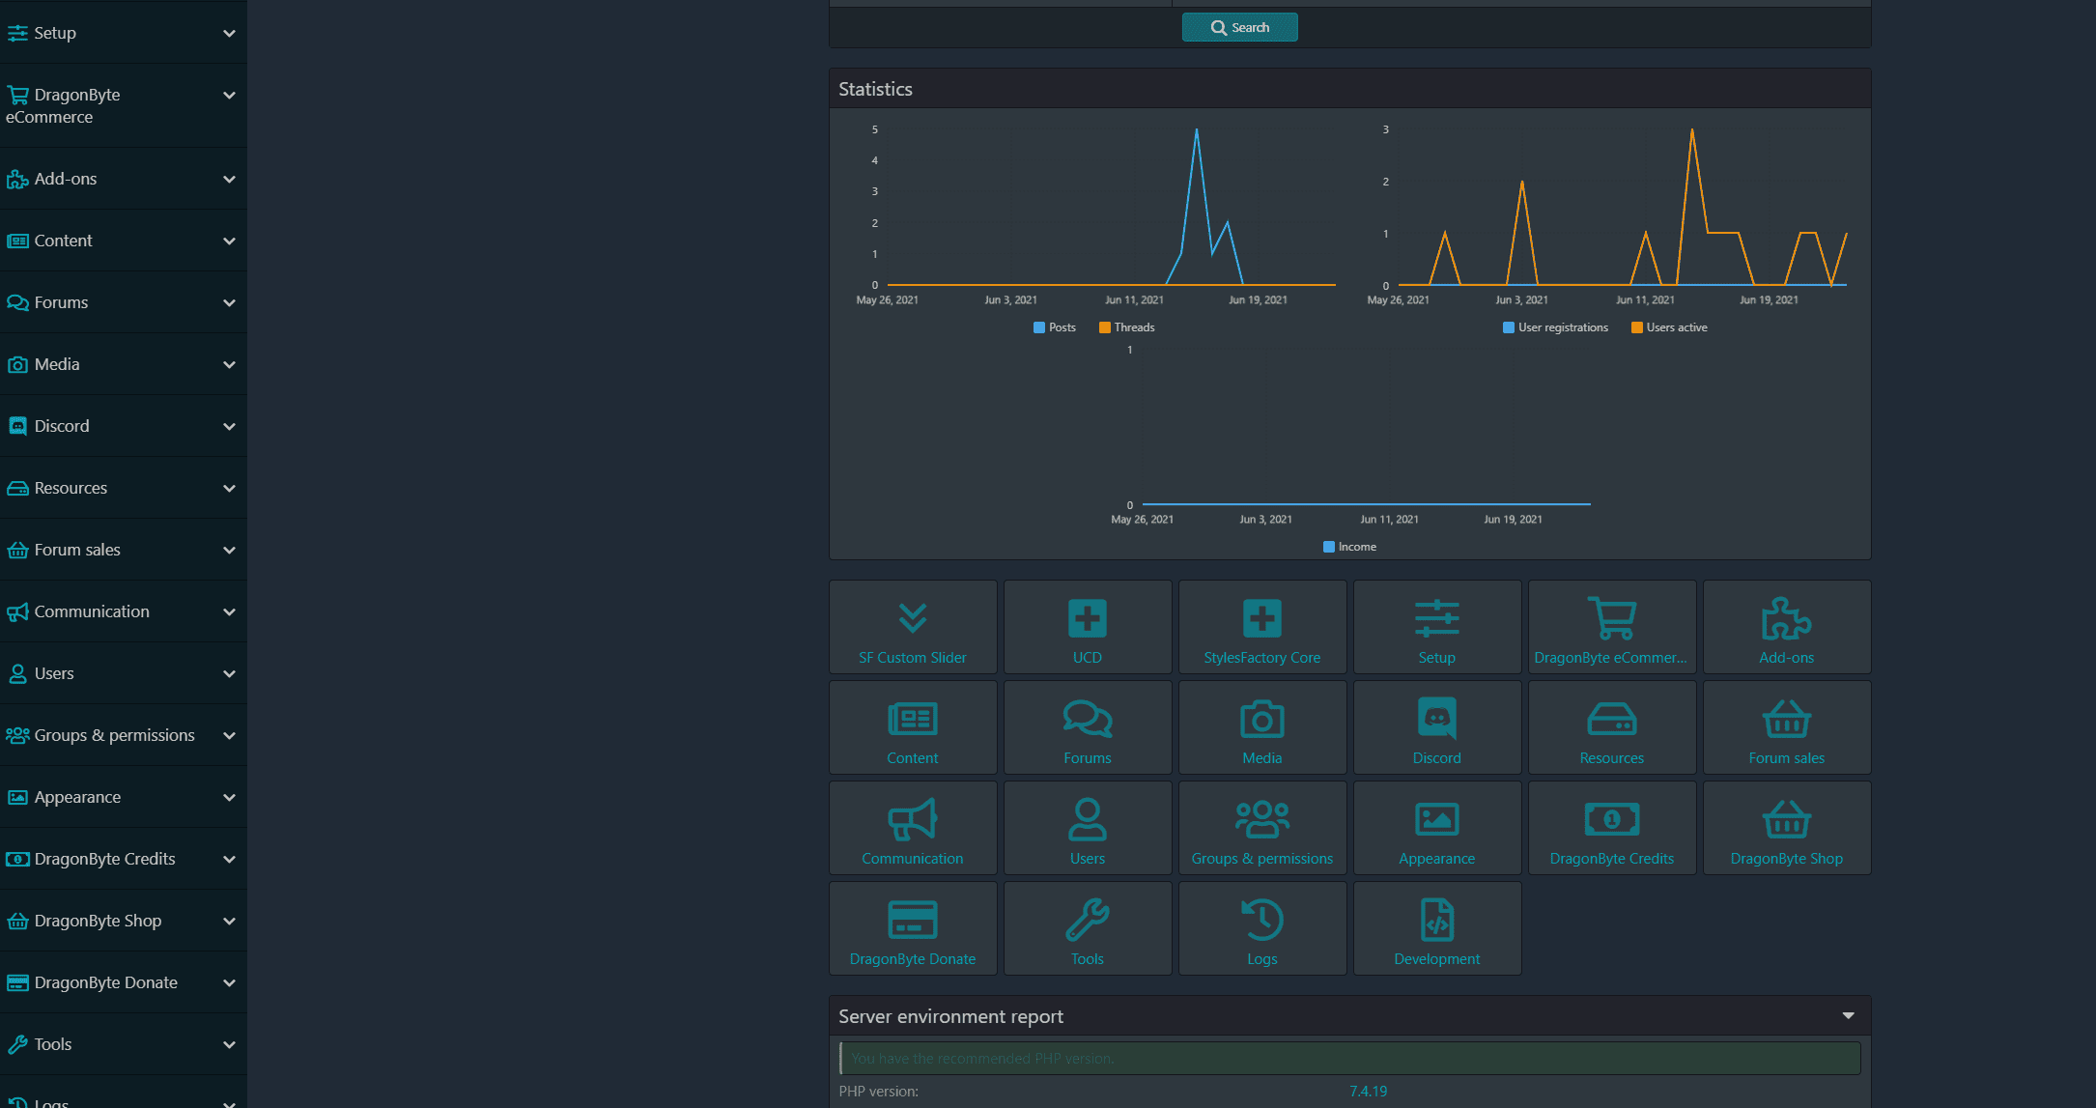Open the DragonByte eCommerce cart tile
The width and height of the screenshot is (2096, 1108).
pyautogui.click(x=1612, y=627)
